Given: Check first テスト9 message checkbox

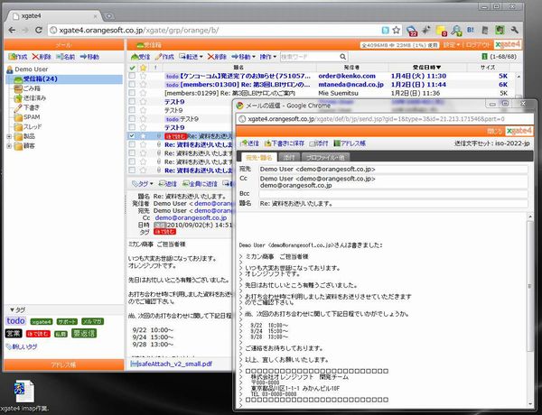Looking at the screenshot, I should tap(132, 102).
